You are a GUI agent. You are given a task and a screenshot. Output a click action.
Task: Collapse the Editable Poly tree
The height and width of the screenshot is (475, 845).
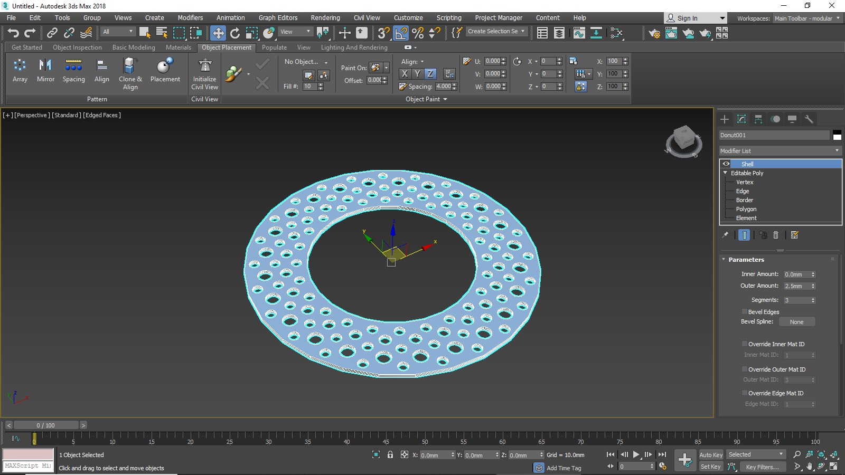[x=725, y=173]
